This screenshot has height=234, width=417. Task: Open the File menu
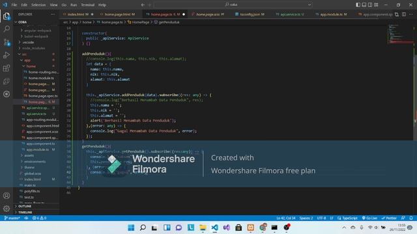(x=14, y=5)
